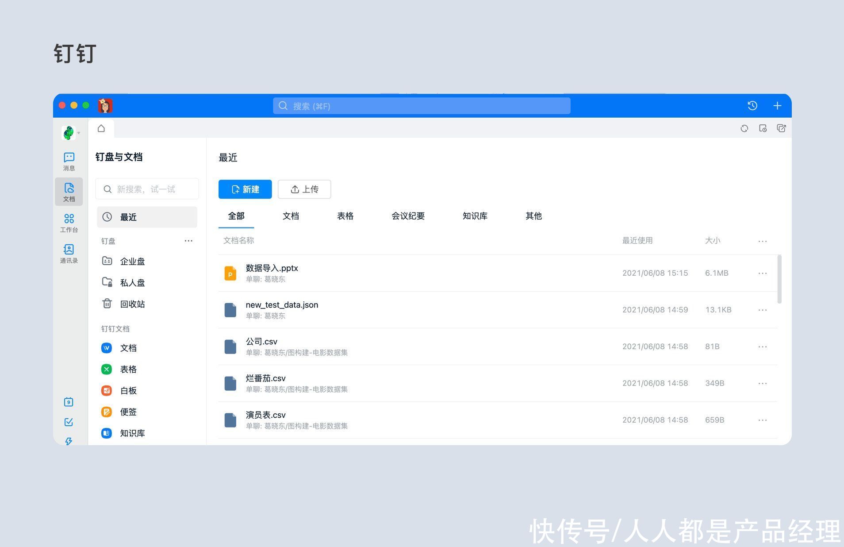Image resolution: width=844 pixels, height=547 pixels.
Task: Click the global 搜索 search field
Action: [x=422, y=106]
